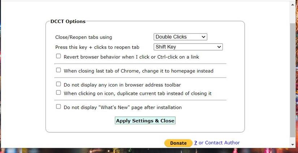Click the Close/Reopen tabs using label
Viewport: 298px width, 153px height.
click(x=83, y=37)
